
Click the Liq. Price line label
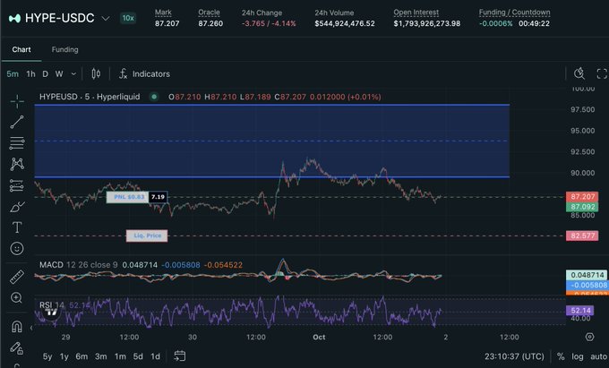click(x=147, y=235)
